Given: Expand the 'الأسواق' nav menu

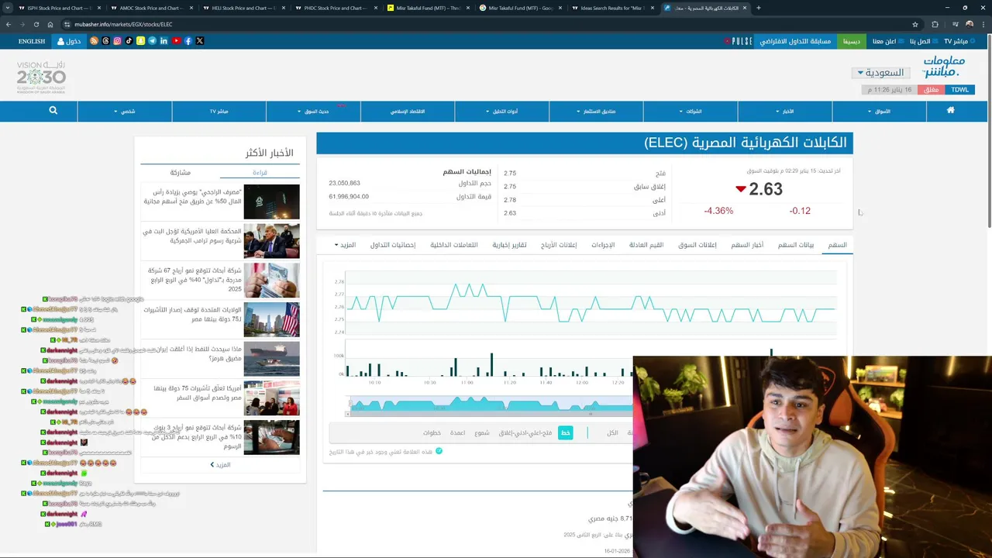Looking at the screenshot, I should [879, 112].
